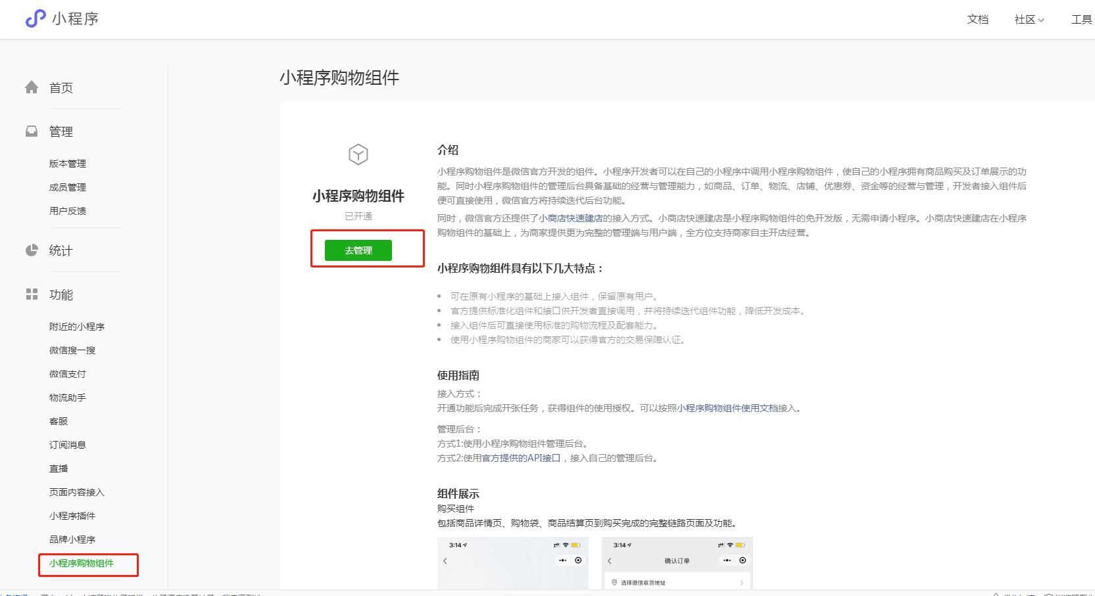Click the 小程序 logo icon
The image size is (1095, 596).
pyautogui.click(x=36, y=18)
